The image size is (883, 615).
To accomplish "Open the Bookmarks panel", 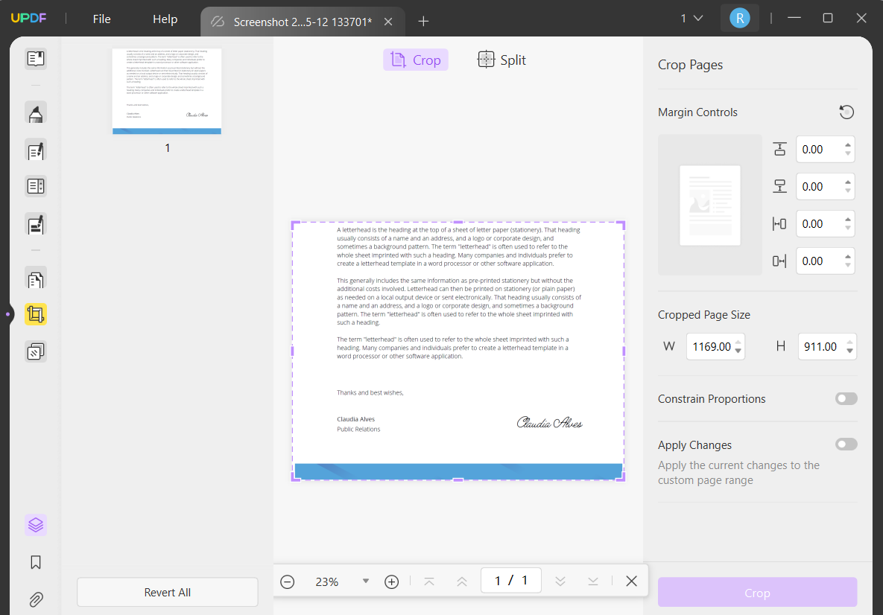I will coord(35,562).
